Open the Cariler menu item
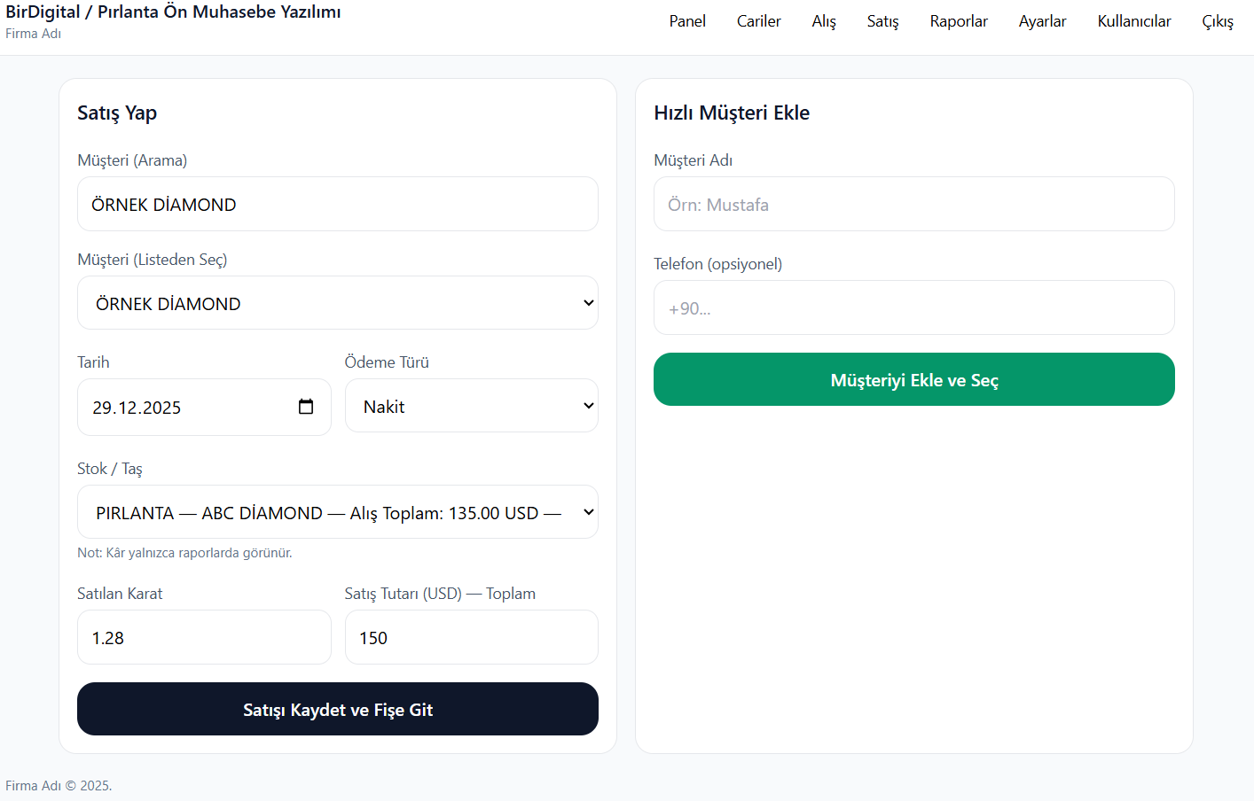 pos(758,21)
